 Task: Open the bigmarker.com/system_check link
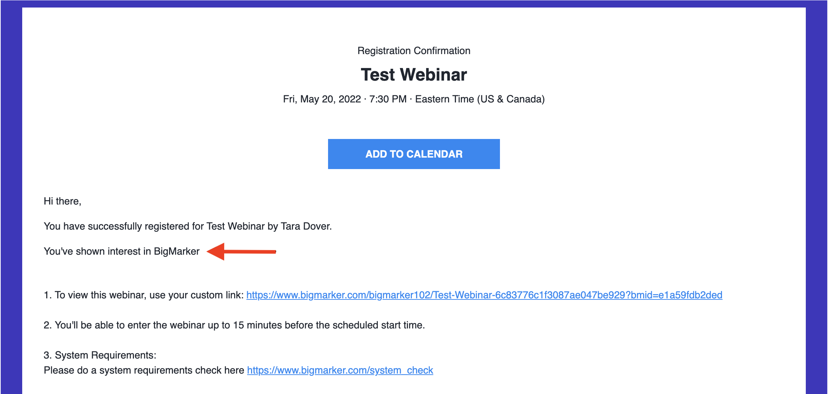340,370
